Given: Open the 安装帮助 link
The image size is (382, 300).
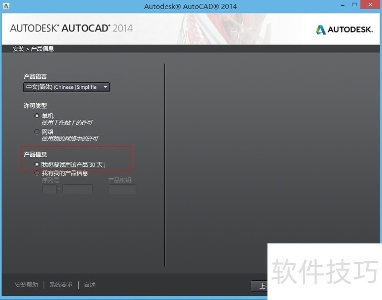Looking at the screenshot, I should tap(27, 285).
